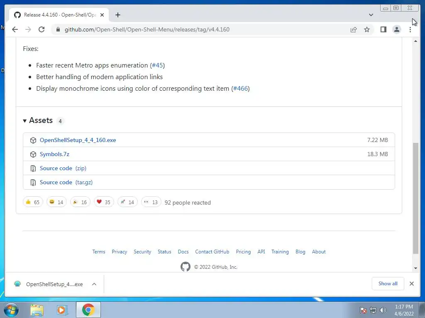Open the Blog footer link
425x318 pixels.
click(300, 252)
